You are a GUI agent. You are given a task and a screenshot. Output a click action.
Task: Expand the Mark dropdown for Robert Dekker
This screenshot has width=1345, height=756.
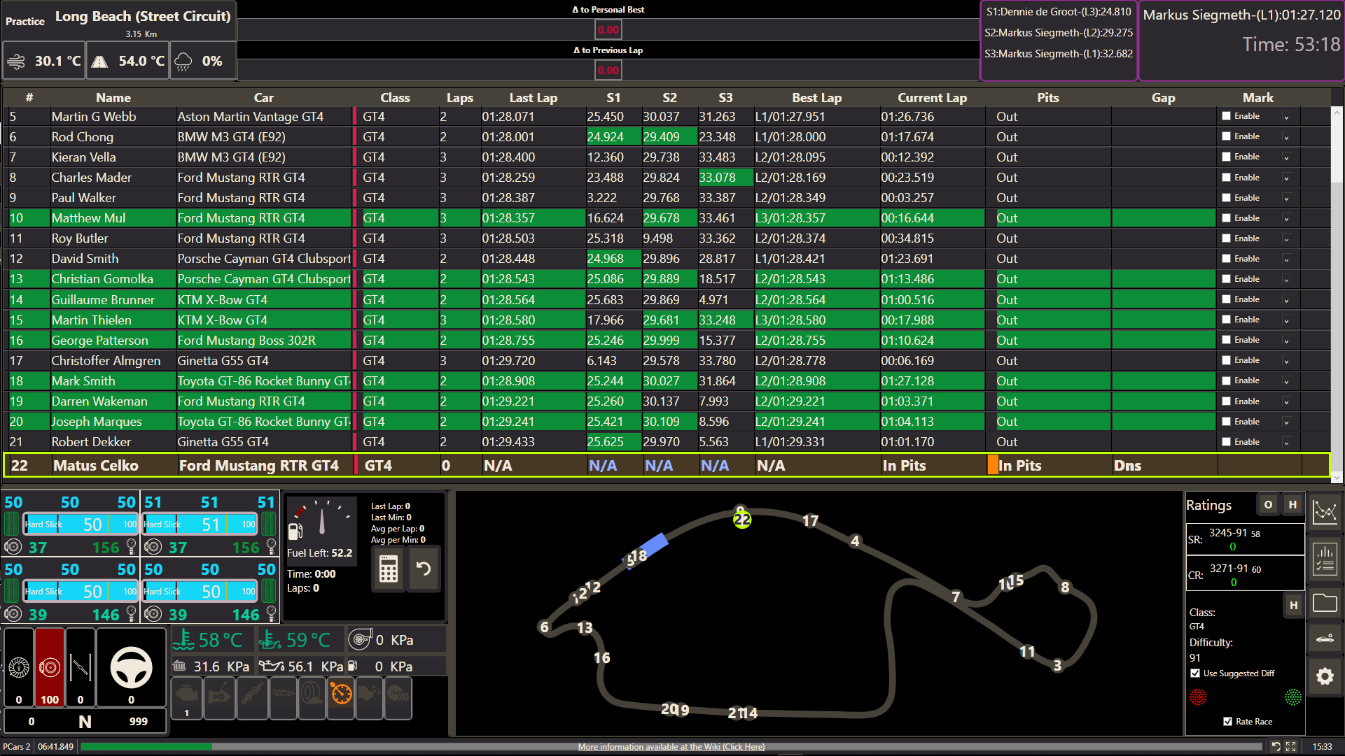click(x=1286, y=442)
